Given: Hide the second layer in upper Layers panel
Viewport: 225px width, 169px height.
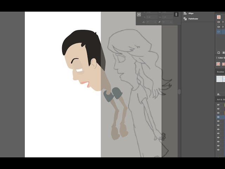Looking at the screenshot, I should point(219,27).
